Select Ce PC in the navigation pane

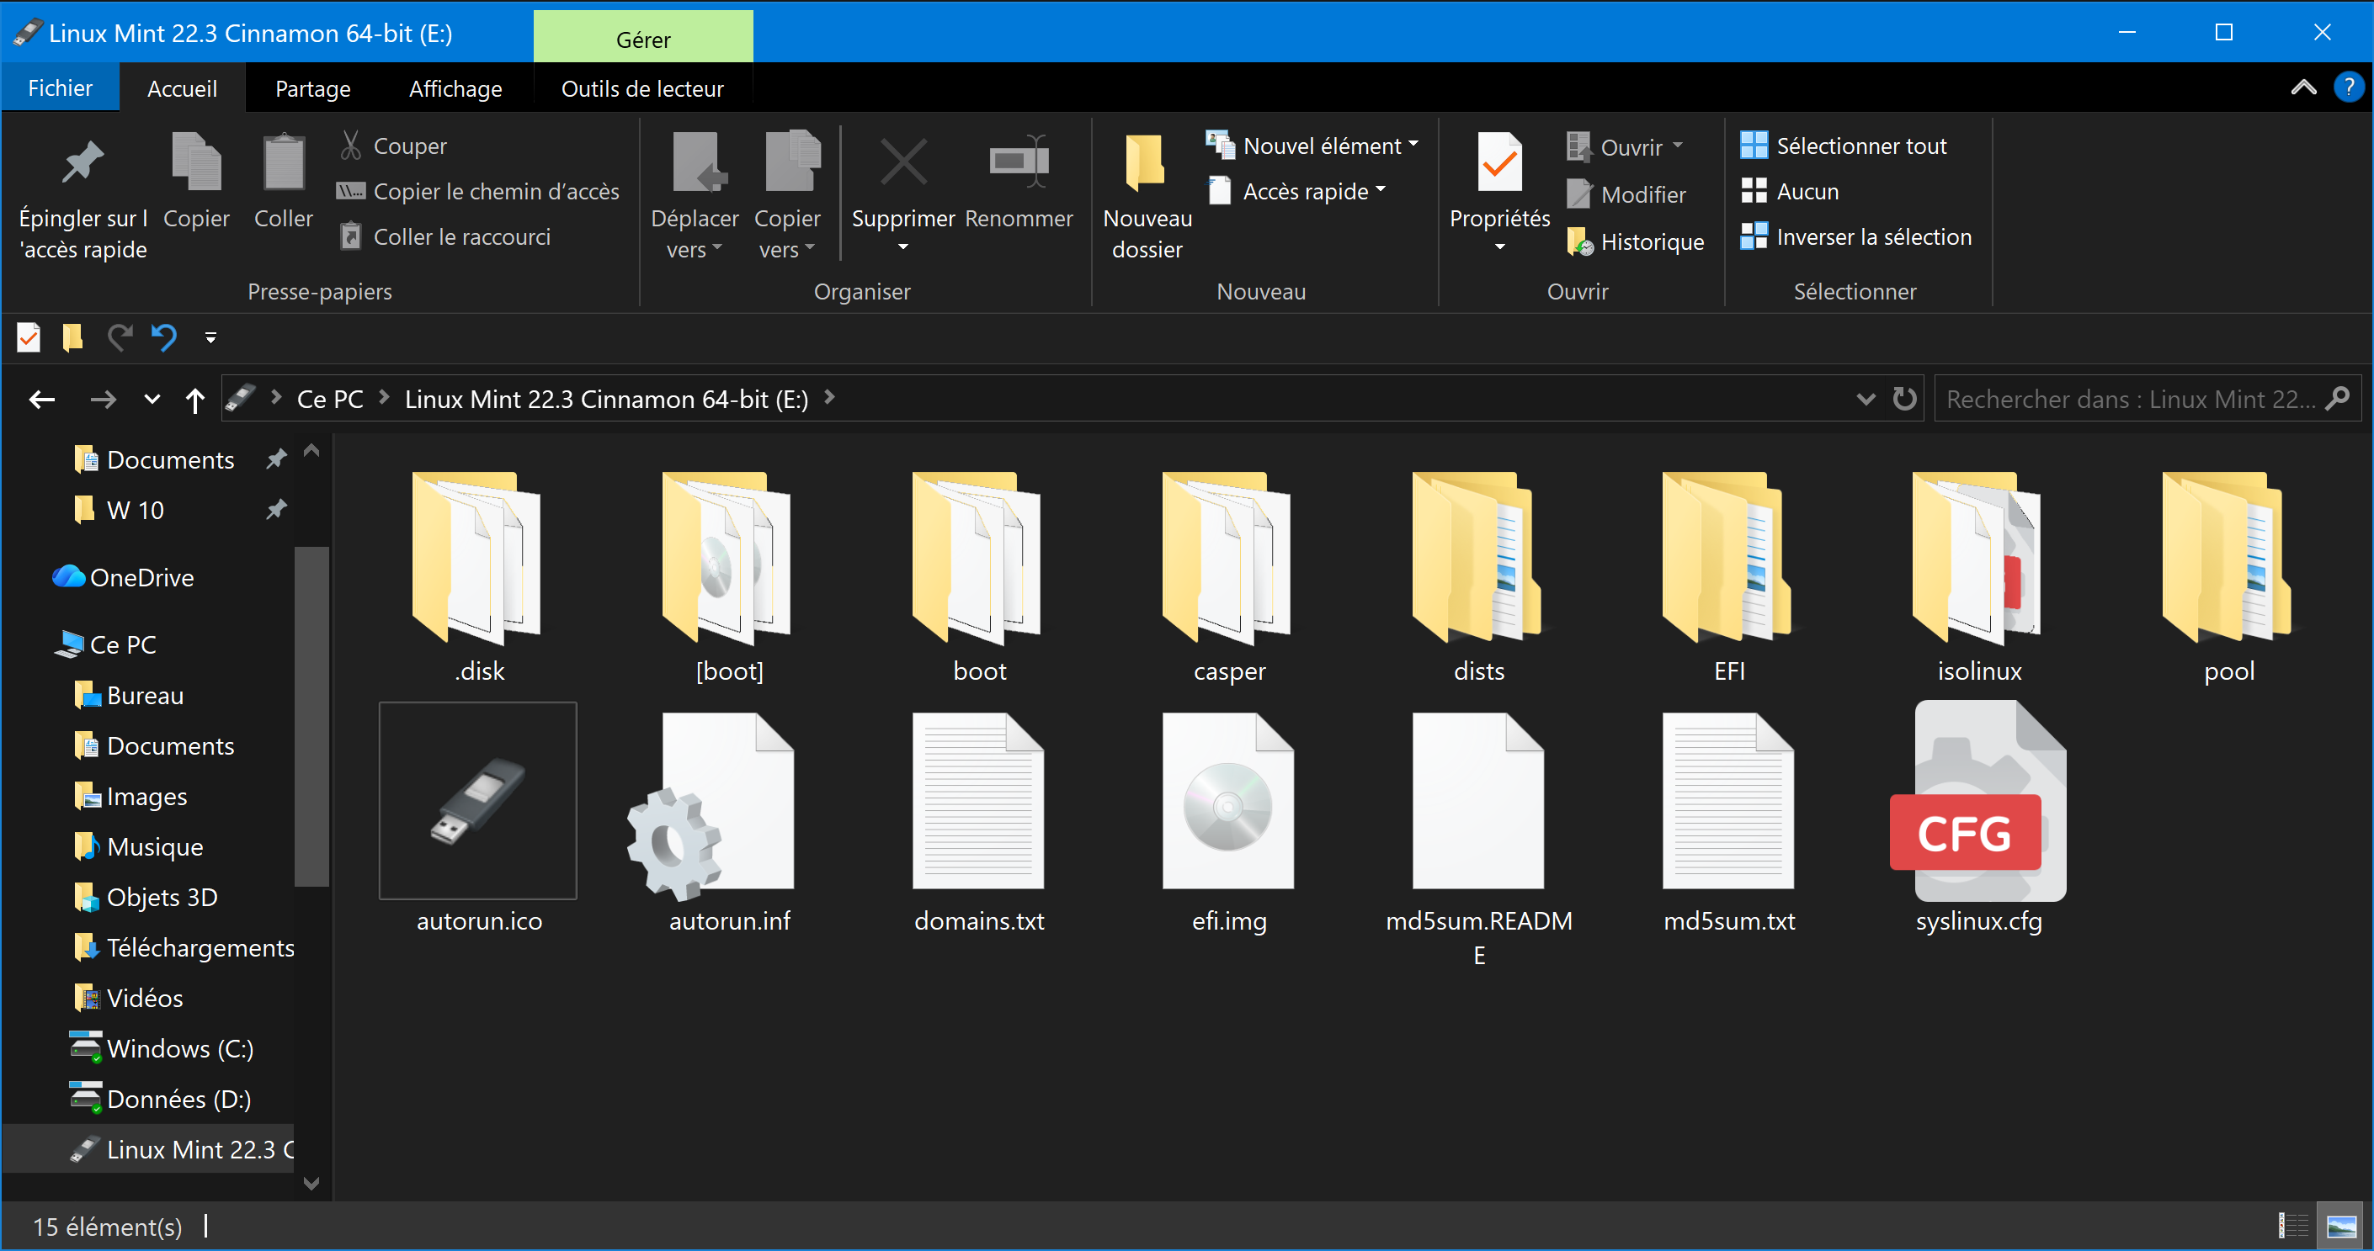tap(105, 644)
